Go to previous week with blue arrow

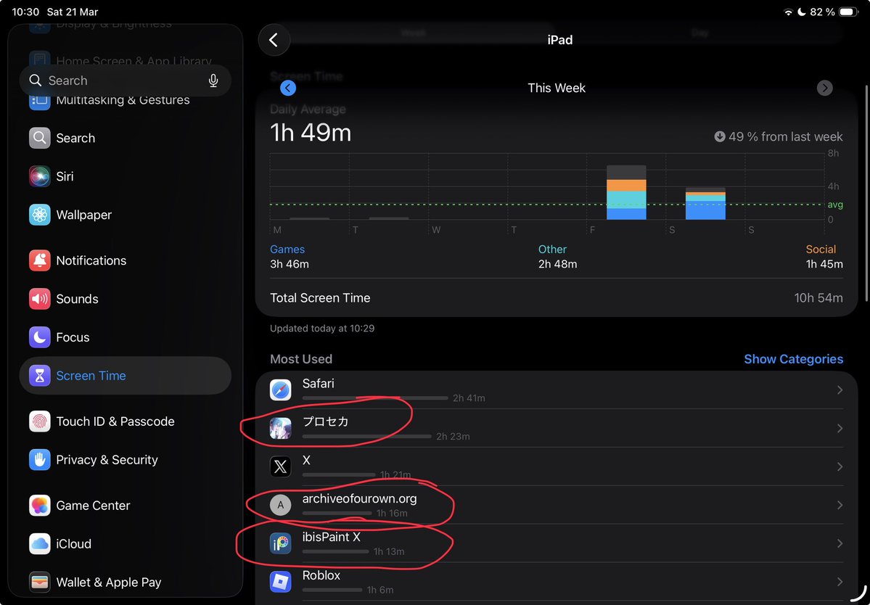(x=288, y=88)
